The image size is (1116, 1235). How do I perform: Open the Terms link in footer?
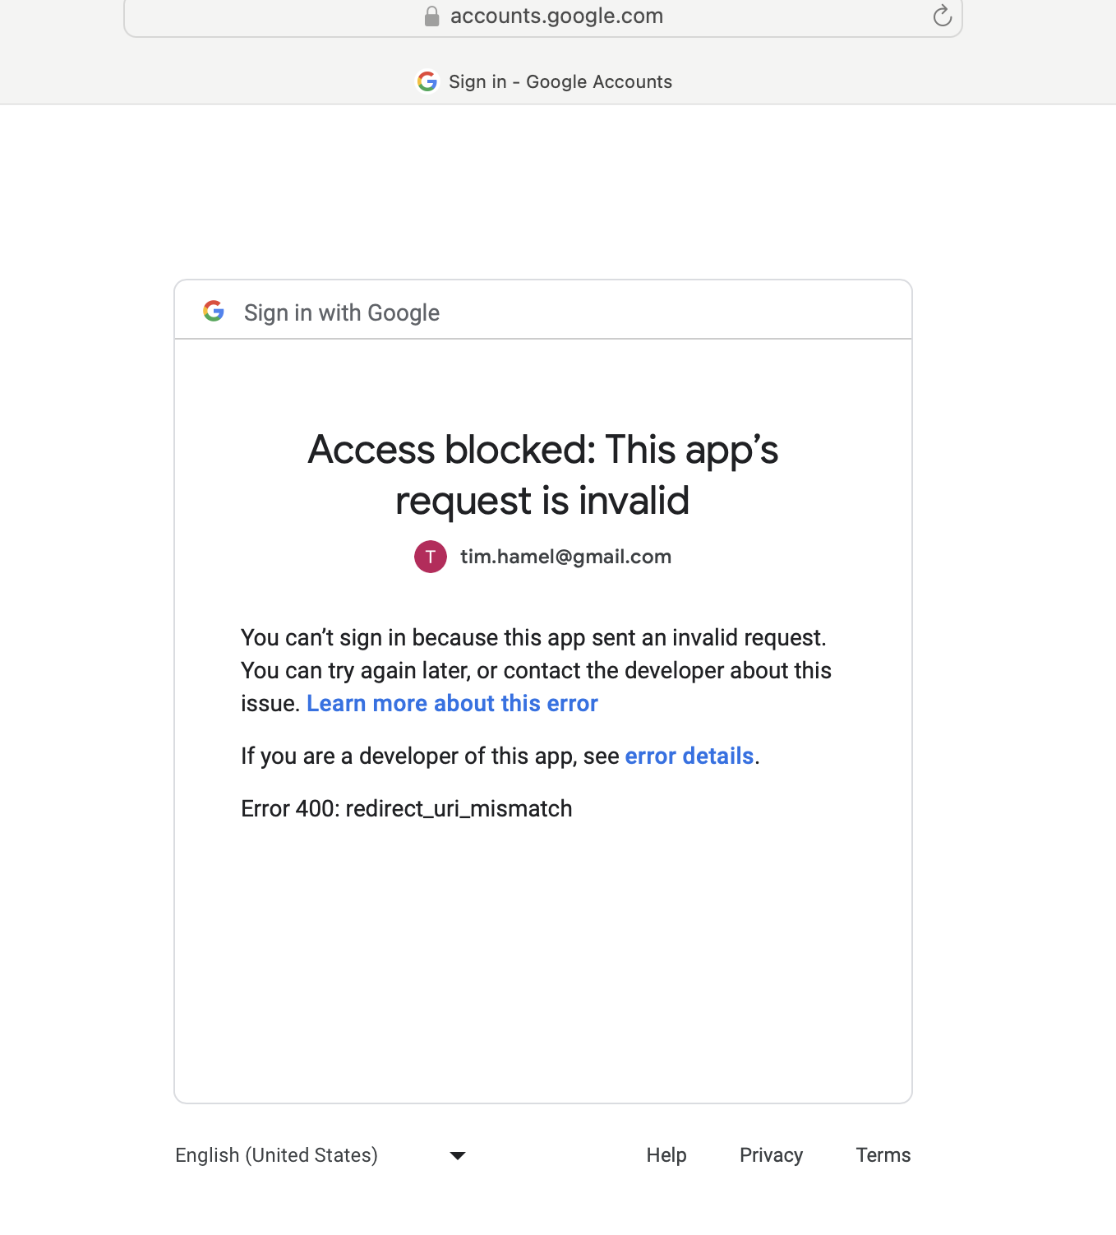(x=883, y=1155)
